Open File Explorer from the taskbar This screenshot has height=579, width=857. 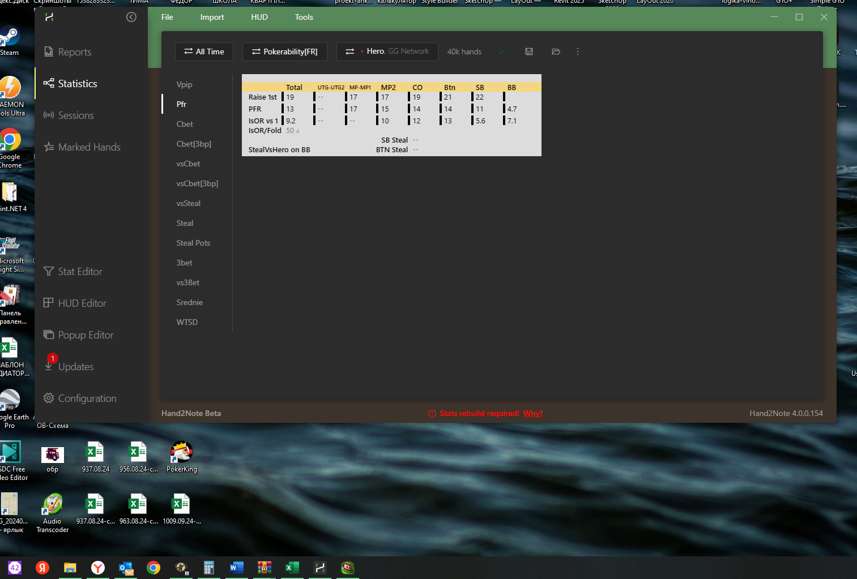click(70, 568)
